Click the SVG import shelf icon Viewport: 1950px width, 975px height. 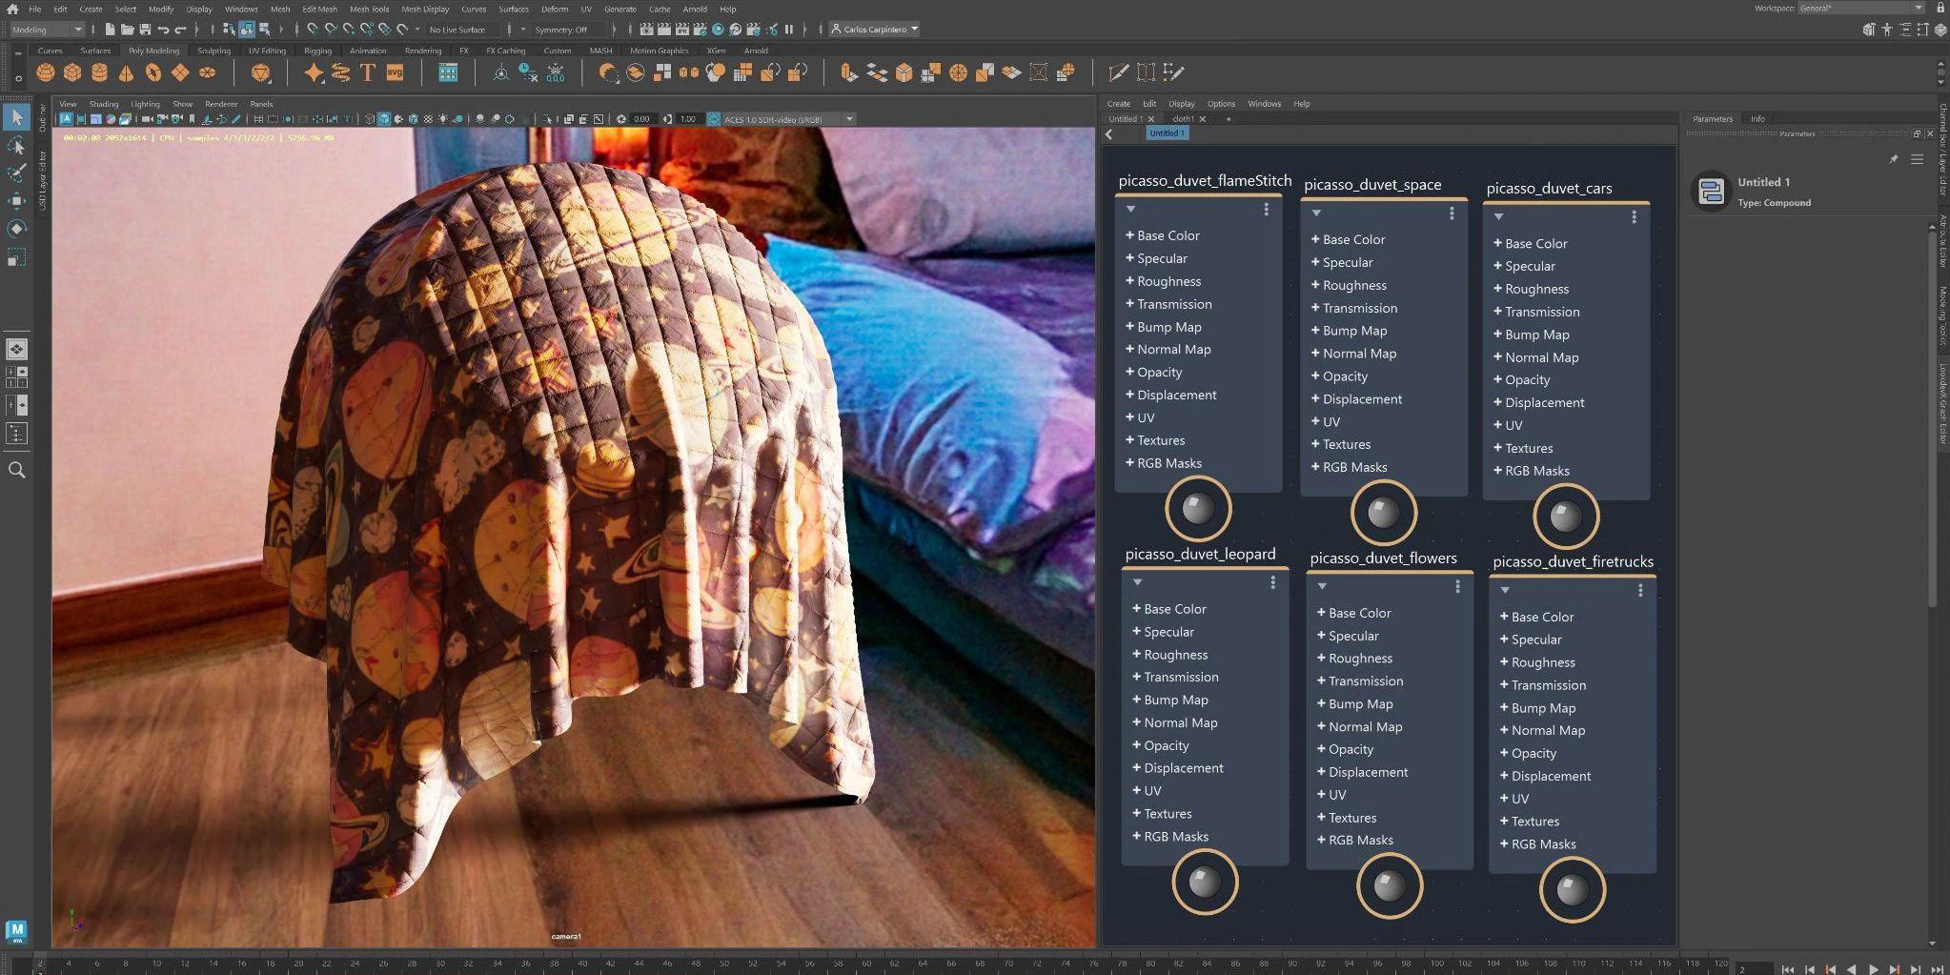[394, 72]
